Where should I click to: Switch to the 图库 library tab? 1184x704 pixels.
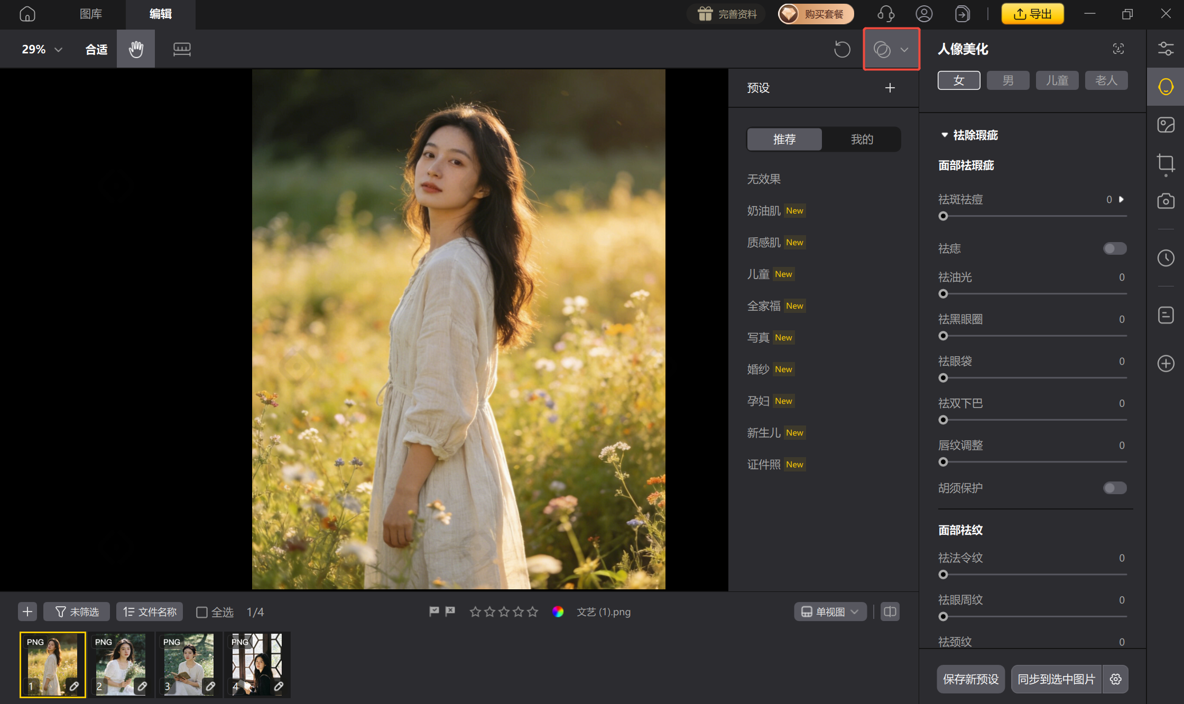point(91,14)
